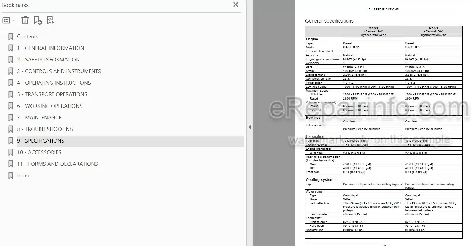Delete the selected bookmark with trash icon
The image size is (471, 246).
25,20
